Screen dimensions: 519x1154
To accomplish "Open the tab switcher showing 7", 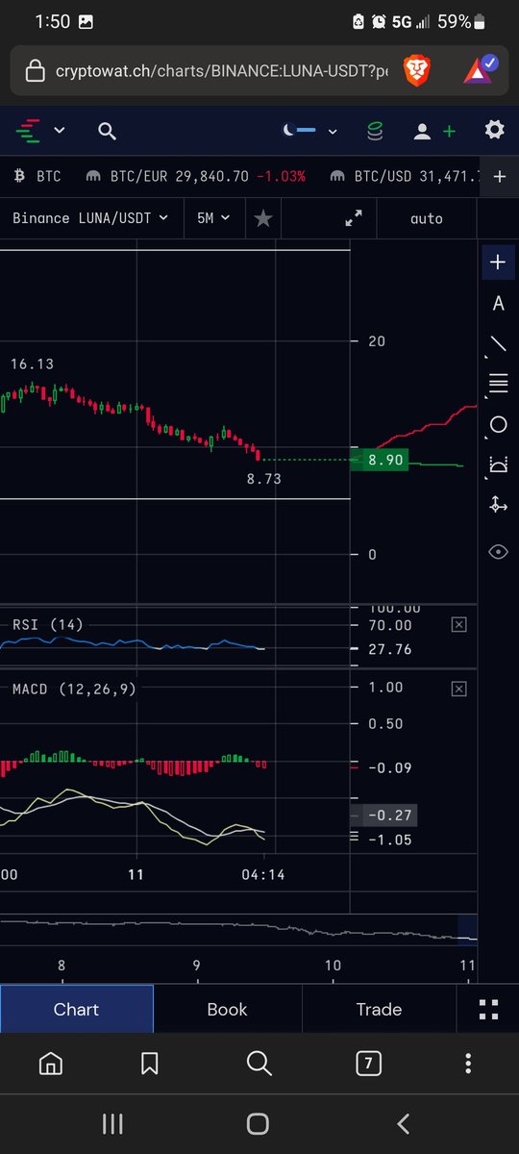I will pyautogui.click(x=368, y=1063).
